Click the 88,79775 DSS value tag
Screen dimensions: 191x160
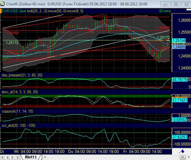(180, 80)
